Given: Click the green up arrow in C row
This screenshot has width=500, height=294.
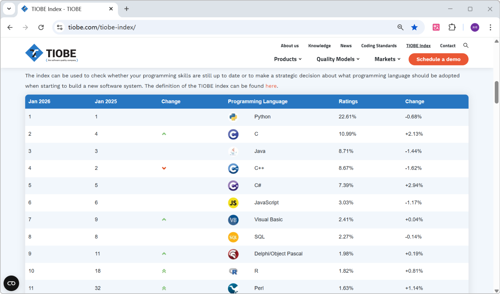Looking at the screenshot, I should click(164, 134).
